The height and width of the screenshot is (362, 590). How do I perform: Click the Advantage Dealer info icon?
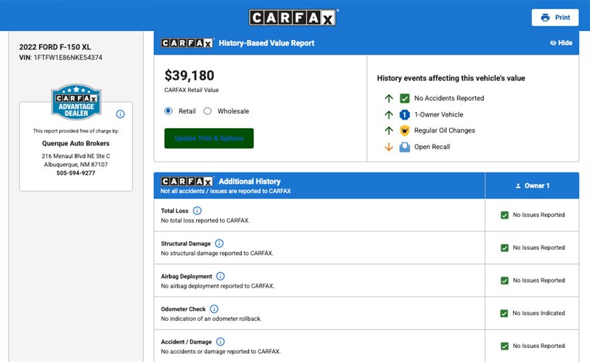(120, 114)
